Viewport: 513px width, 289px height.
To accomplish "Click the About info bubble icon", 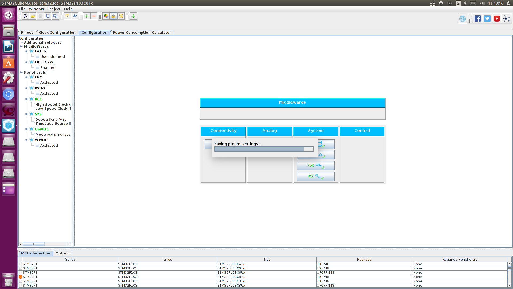I will point(75,16).
